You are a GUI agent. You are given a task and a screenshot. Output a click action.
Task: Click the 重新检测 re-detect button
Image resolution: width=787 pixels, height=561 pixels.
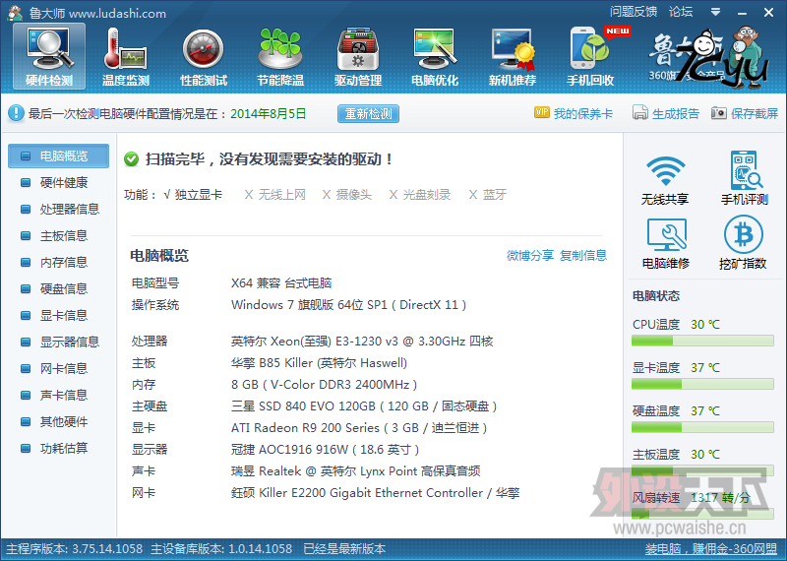coord(368,113)
